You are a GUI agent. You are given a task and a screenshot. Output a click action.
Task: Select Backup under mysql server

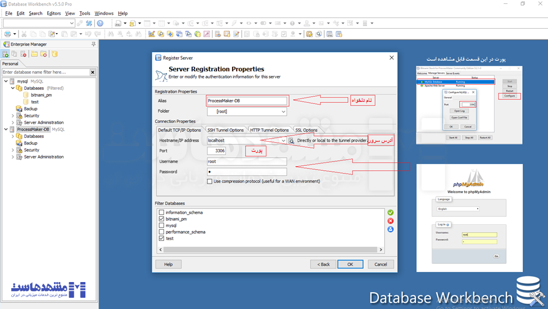tap(30, 108)
